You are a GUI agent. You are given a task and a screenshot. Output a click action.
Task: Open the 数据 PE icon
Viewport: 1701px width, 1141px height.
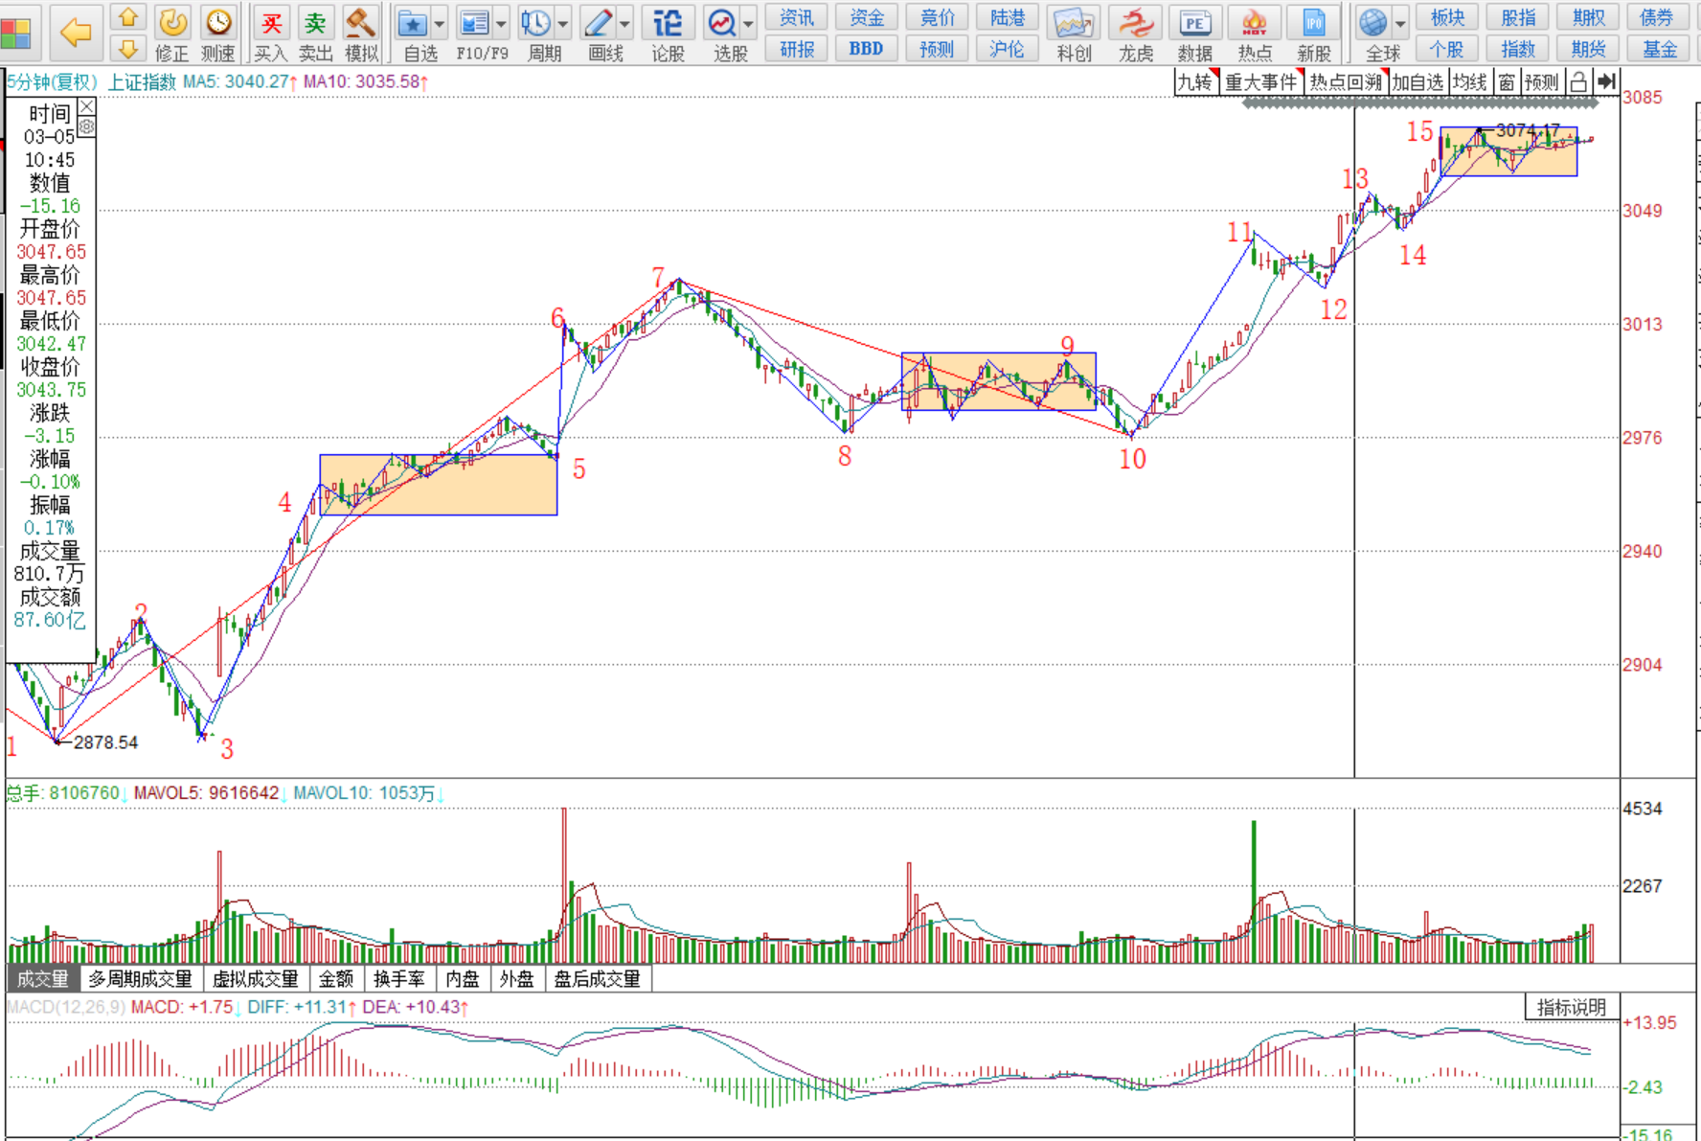[x=1194, y=24]
